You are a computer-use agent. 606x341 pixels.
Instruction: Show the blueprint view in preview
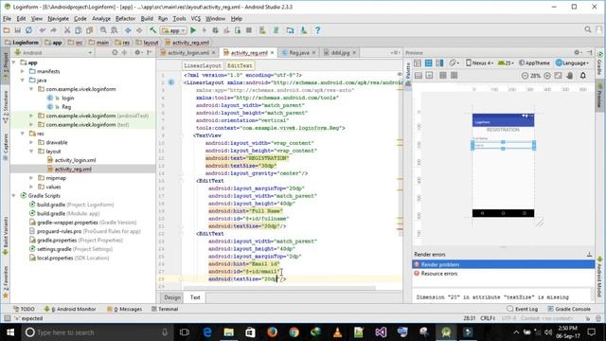[429, 63]
